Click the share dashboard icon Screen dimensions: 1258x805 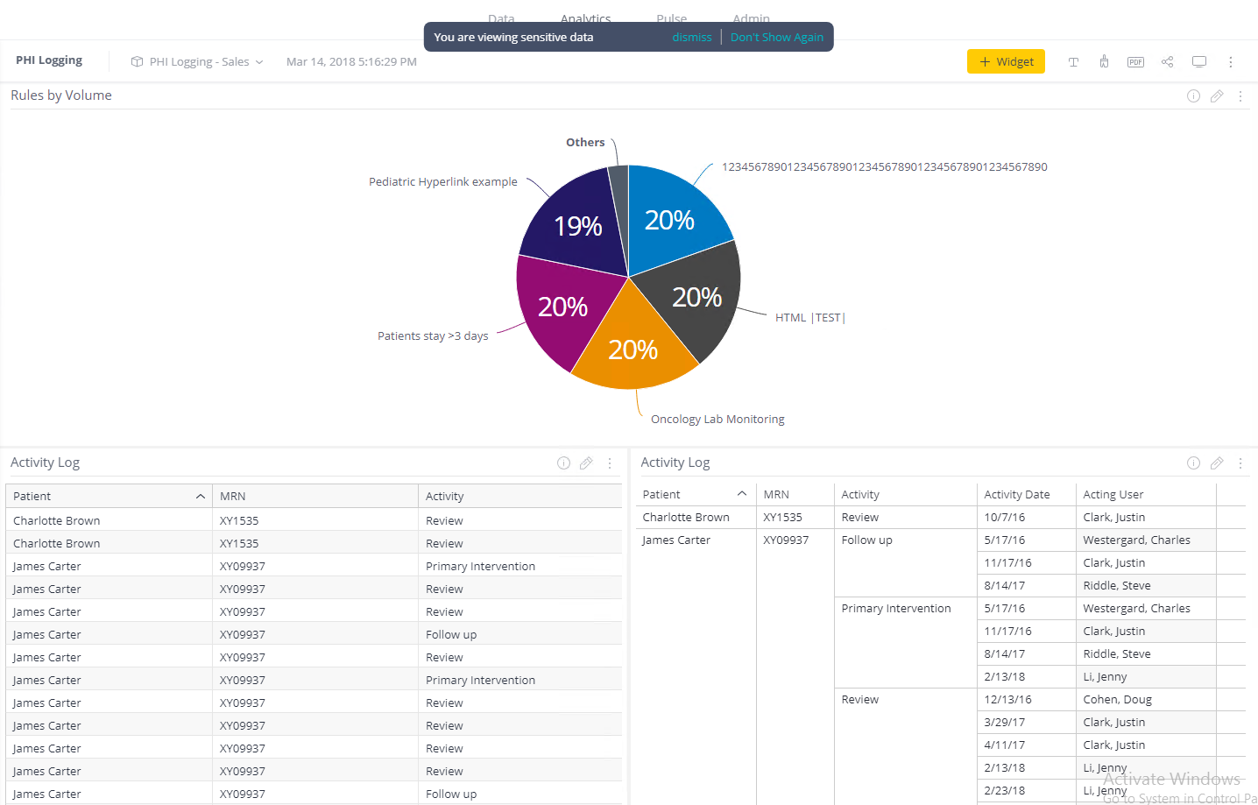tap(1167, 61)
